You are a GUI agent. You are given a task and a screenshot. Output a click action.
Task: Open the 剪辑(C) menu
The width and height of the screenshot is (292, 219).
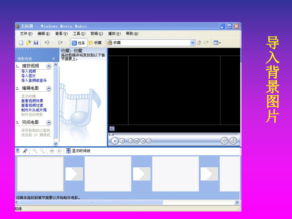click(97, 34)
